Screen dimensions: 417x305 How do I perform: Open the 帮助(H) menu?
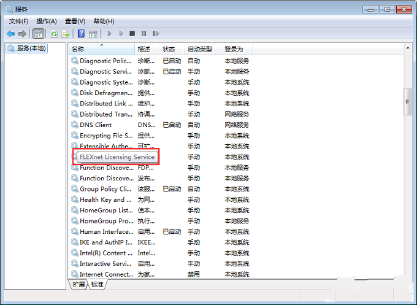coord(104,21)
